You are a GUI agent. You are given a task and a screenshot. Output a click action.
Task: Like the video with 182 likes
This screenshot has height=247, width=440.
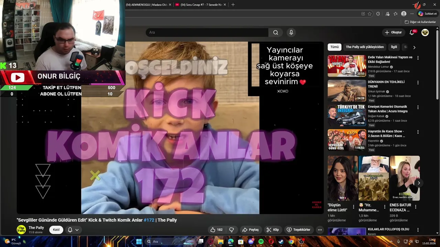click(216, 230)
